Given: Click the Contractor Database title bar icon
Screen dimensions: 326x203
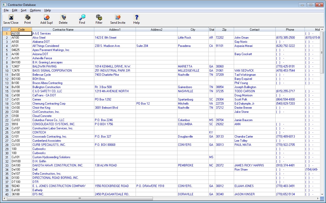Looking at the screenshot, I should click(x=4, y=5).
